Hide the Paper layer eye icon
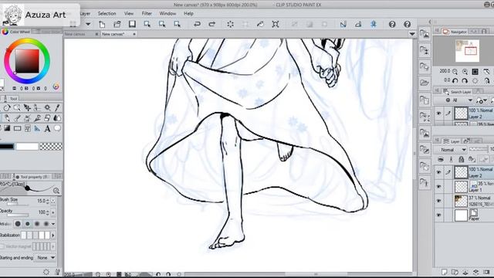 click(439, 215)
